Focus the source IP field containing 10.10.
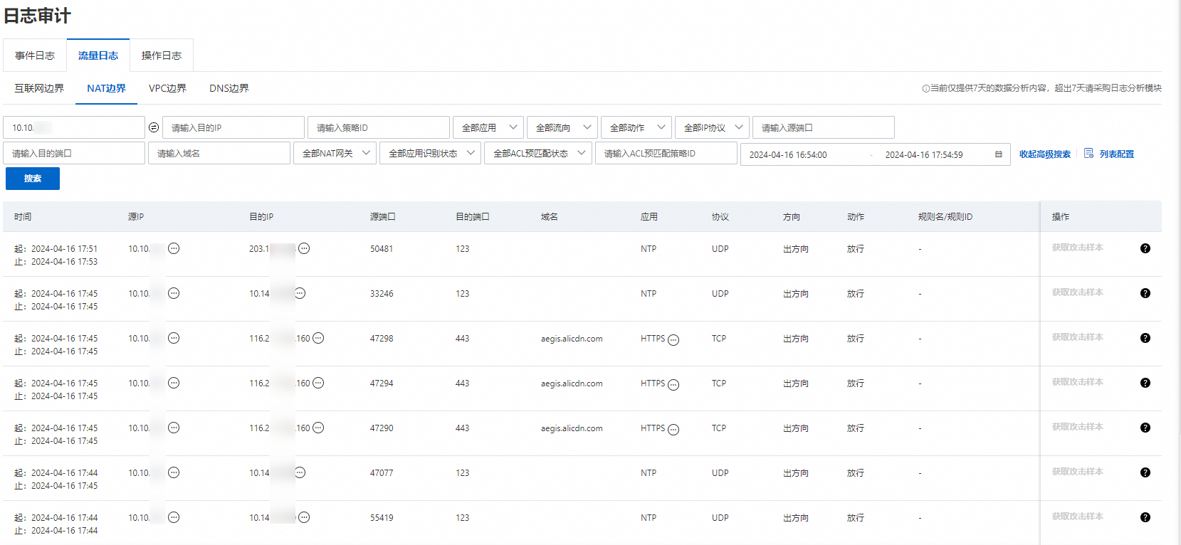 coord(74,127)
